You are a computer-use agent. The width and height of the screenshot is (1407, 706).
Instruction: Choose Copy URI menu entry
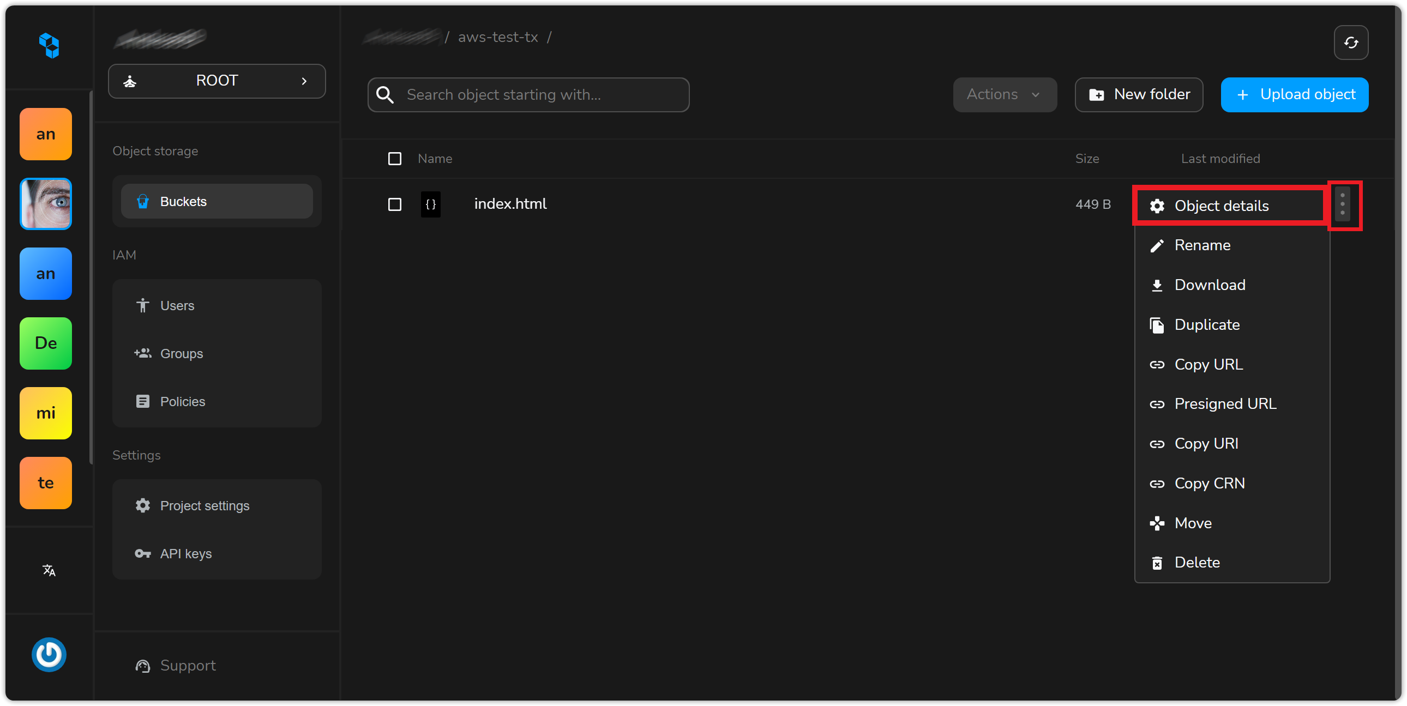tap(1231, 443)
